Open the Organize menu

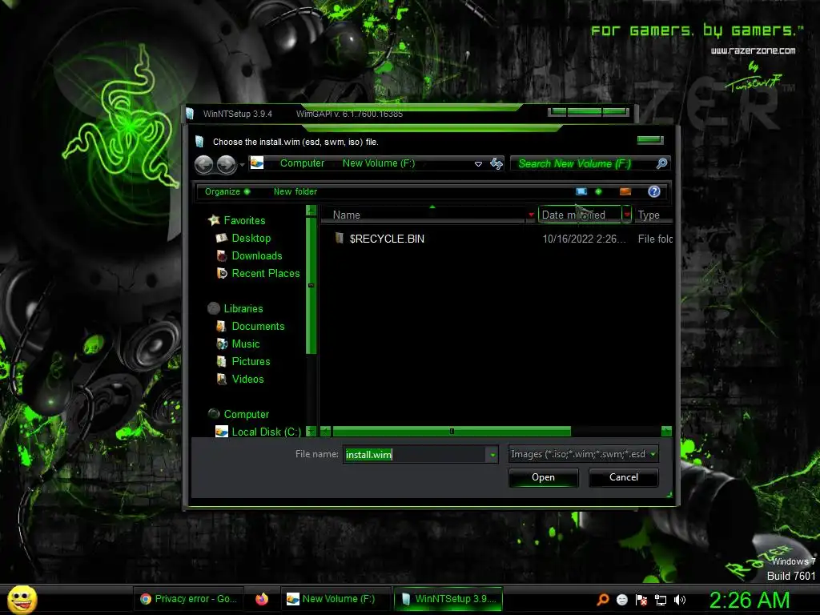click(227, 191)
